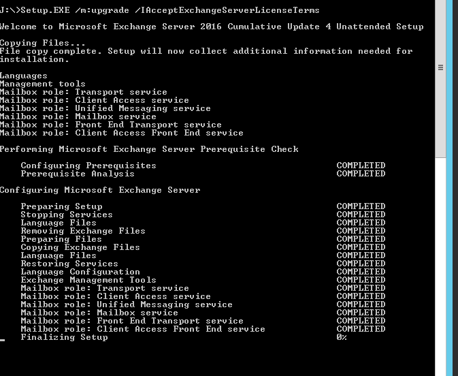Click the Welcome to Microsoft Exchange Server 2016 line
Image resolution: width=458 pixels, height=376 pixels.
click(x=212, y=27)
